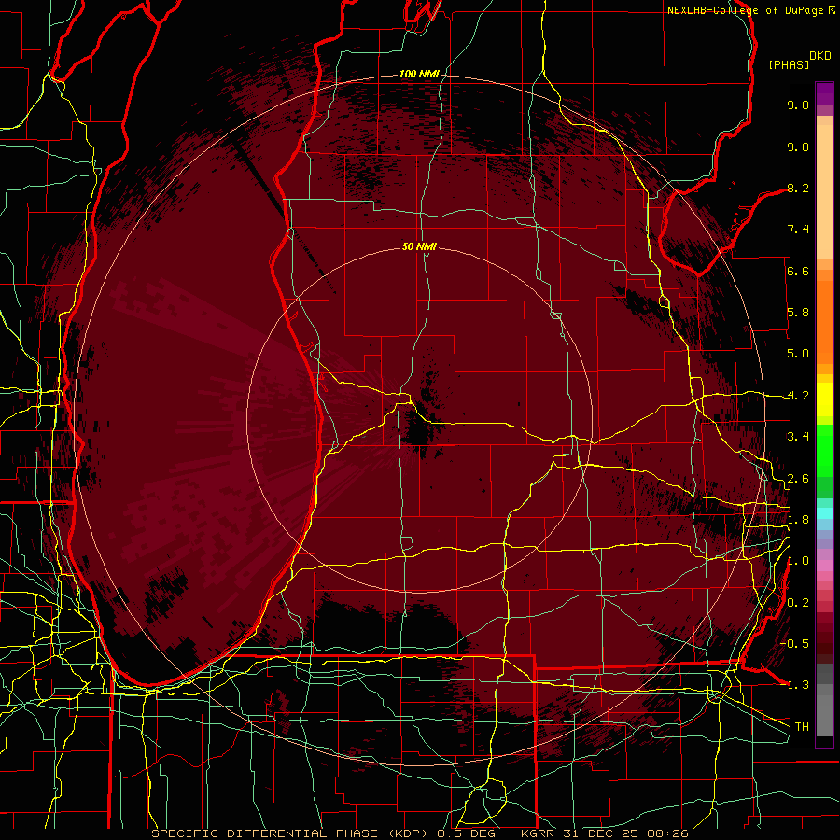Pick the cyan segment of color bar
Viewport: 840px width, 840px height.
[x=824, y=512]
